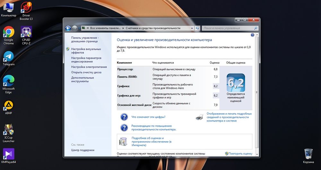This screenshot has height=170, width=321.
Task: Click 'Повторить оценку' to rerun assessment
Action: [240, 154]
